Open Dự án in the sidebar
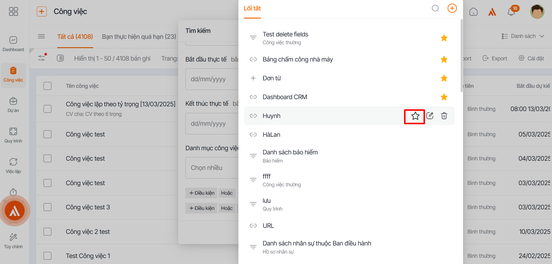Screen dimensions: 552x264 (13, 105)
